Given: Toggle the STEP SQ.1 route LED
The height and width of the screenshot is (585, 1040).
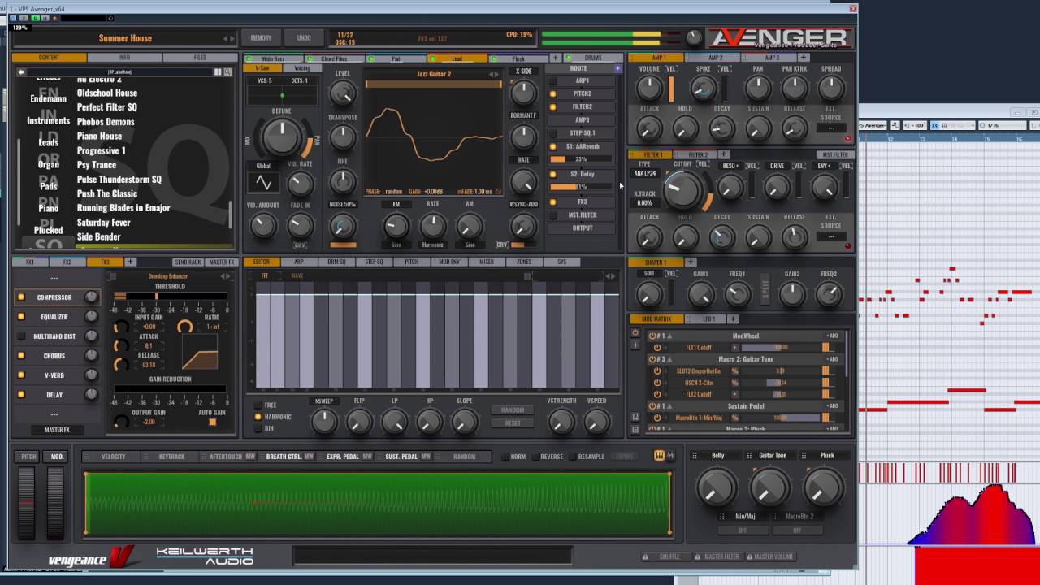Looking at the screenshot, I should pos(553,133).
